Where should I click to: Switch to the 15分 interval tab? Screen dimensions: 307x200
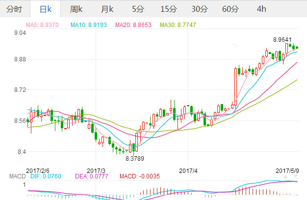169,9
